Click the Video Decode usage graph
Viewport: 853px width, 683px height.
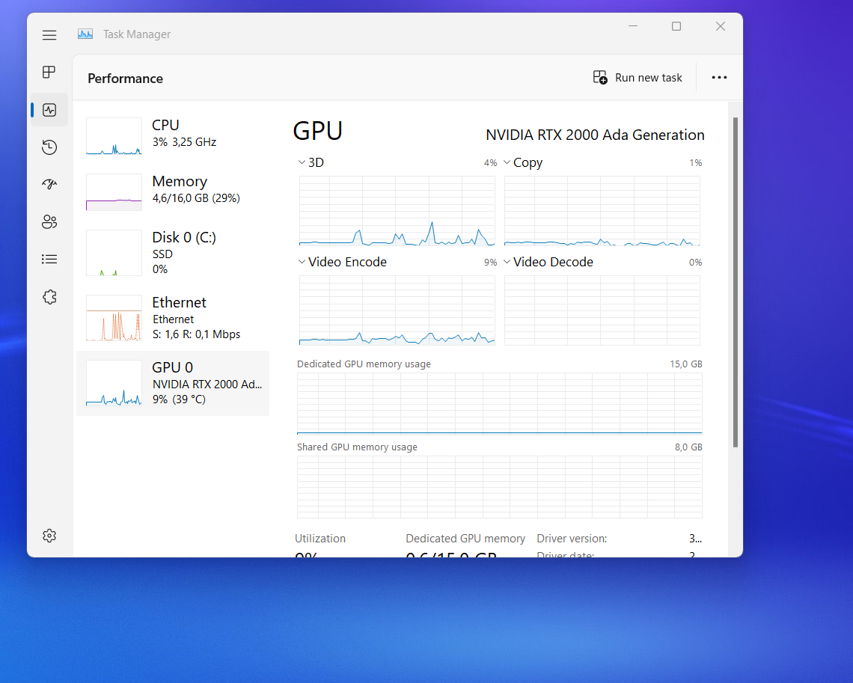tap(602, 310)
